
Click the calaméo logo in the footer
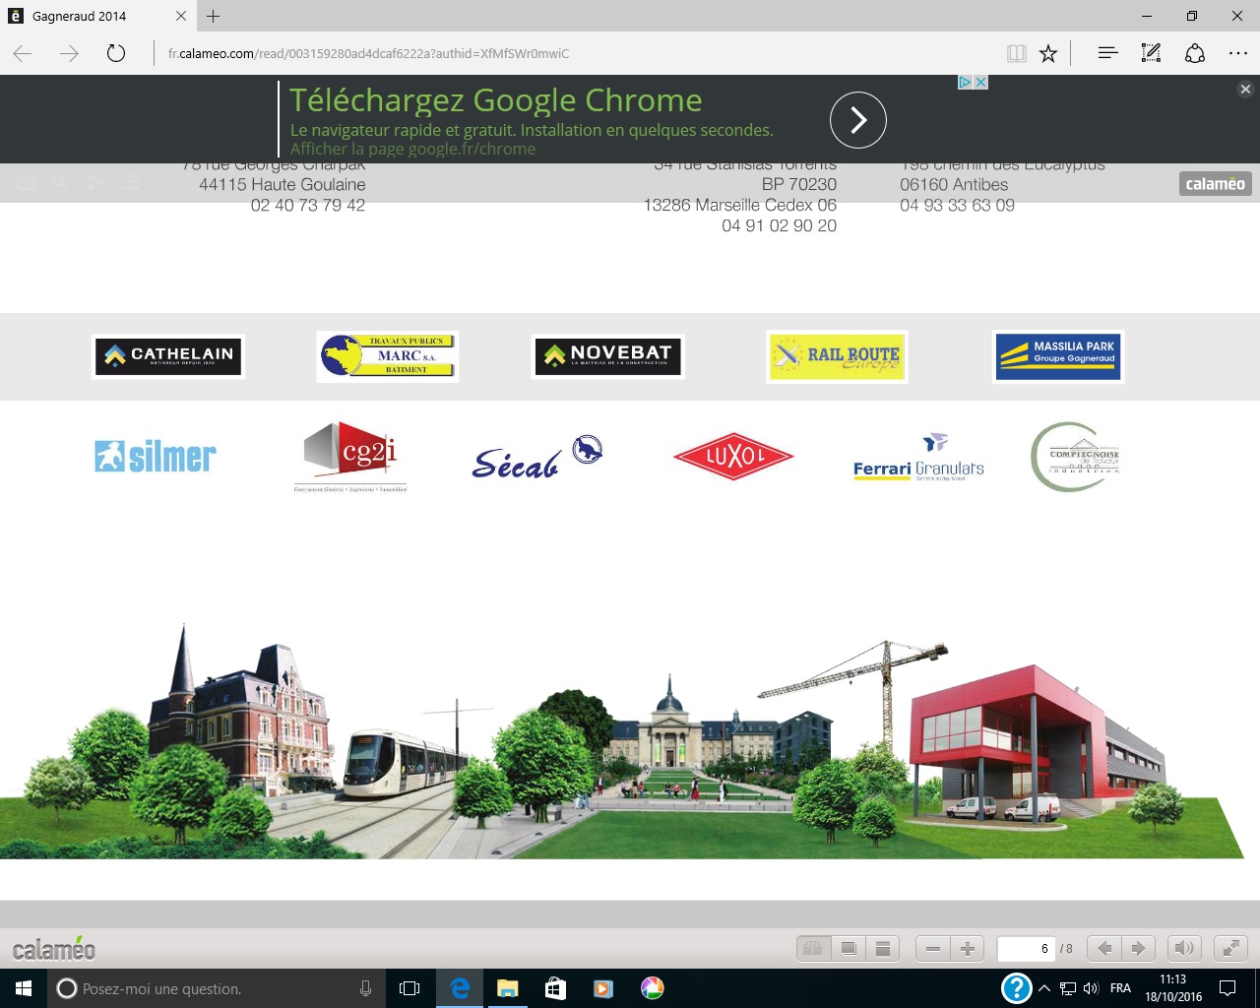point(54,949)
